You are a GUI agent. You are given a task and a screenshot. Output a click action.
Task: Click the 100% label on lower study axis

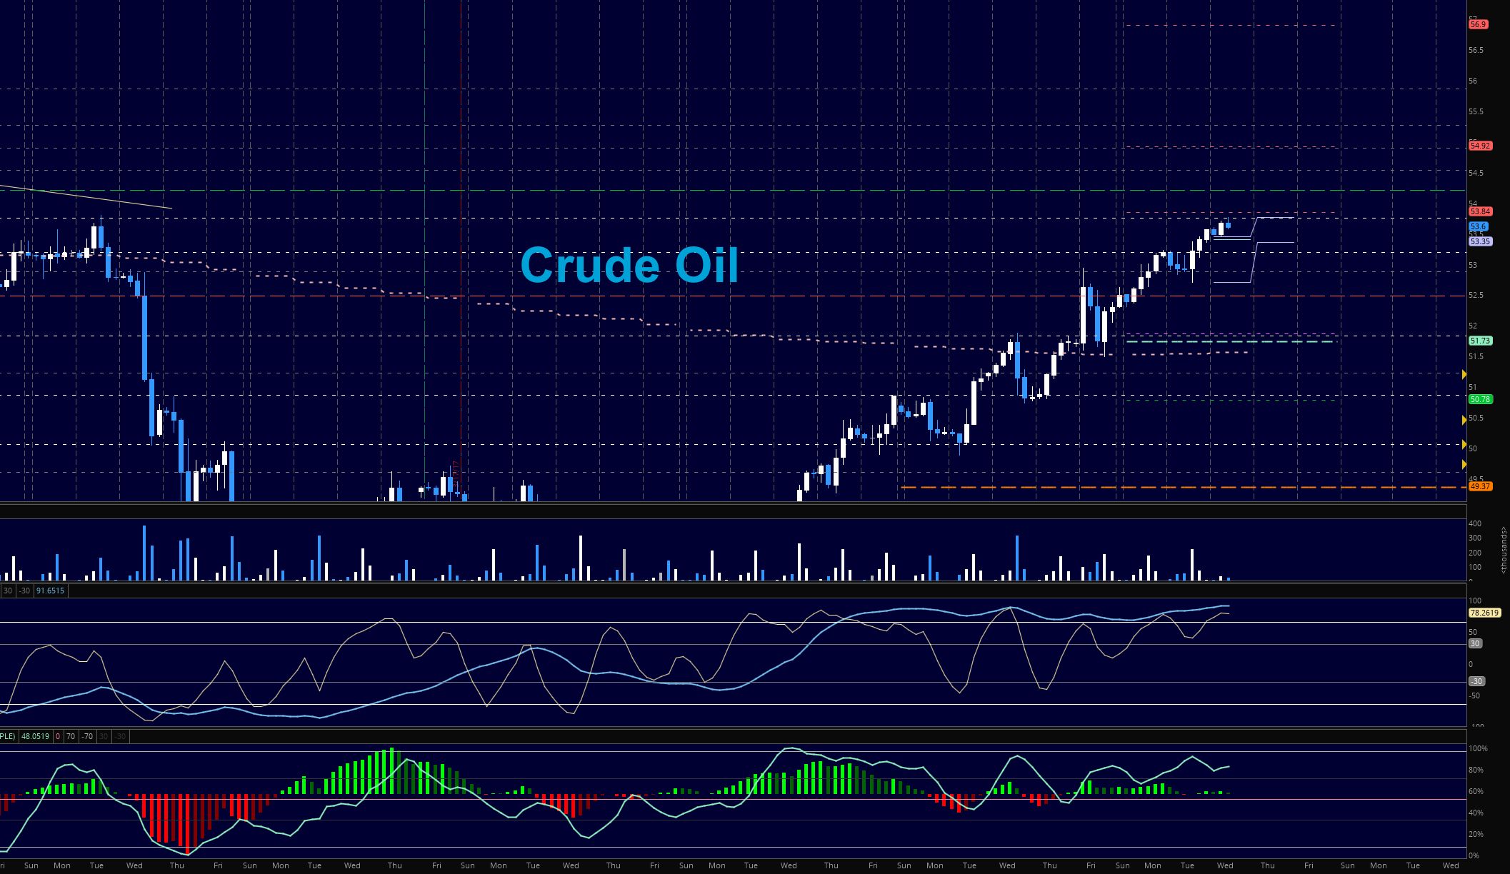click(x=1478, y=748)
